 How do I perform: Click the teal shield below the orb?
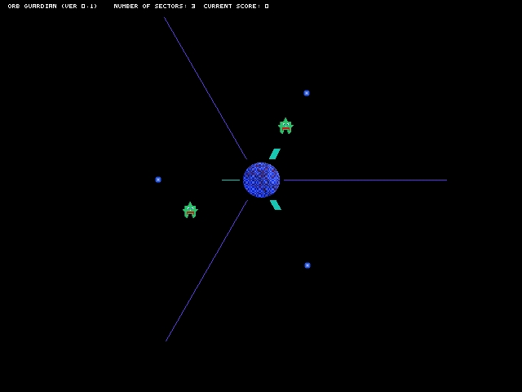[276, 205]
